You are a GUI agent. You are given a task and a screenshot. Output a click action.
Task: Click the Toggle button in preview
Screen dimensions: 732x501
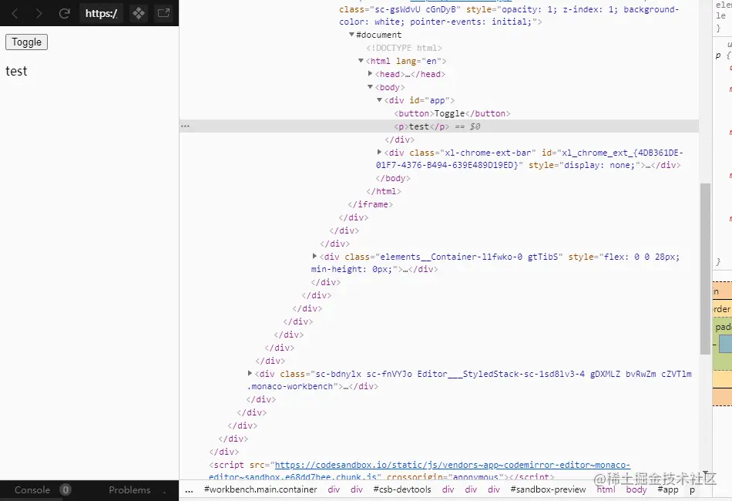click(27, 42)
